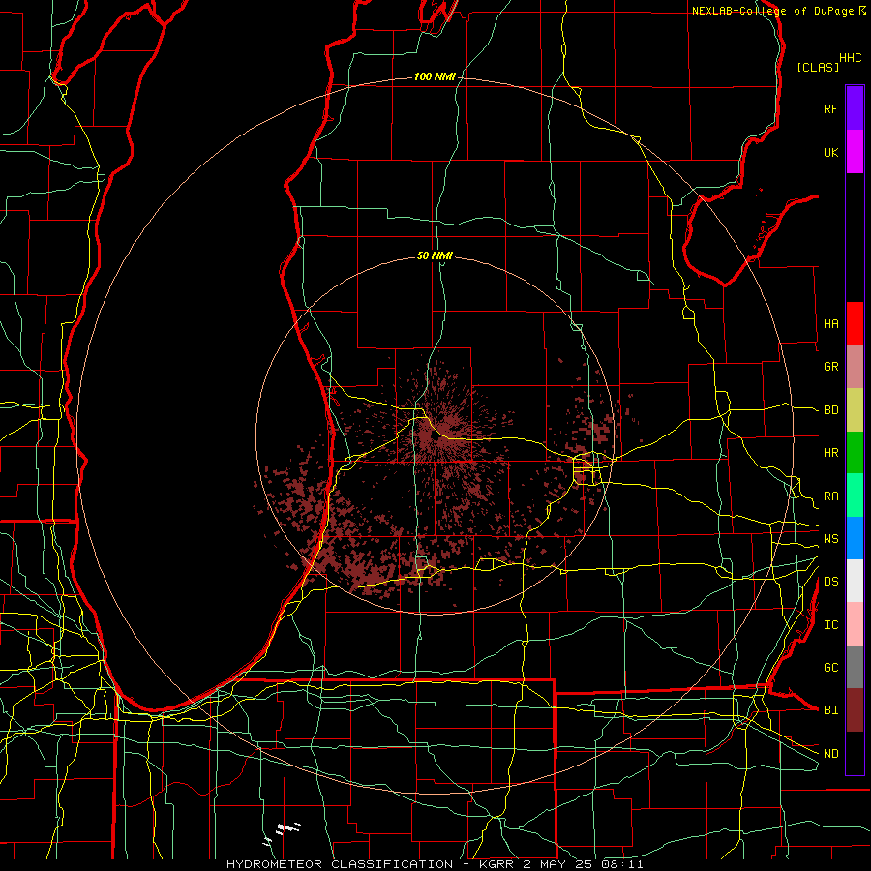Click the HR legend label
Image resolution: width=871 pixels, height=871 pixels.
[x=830, y=453]
